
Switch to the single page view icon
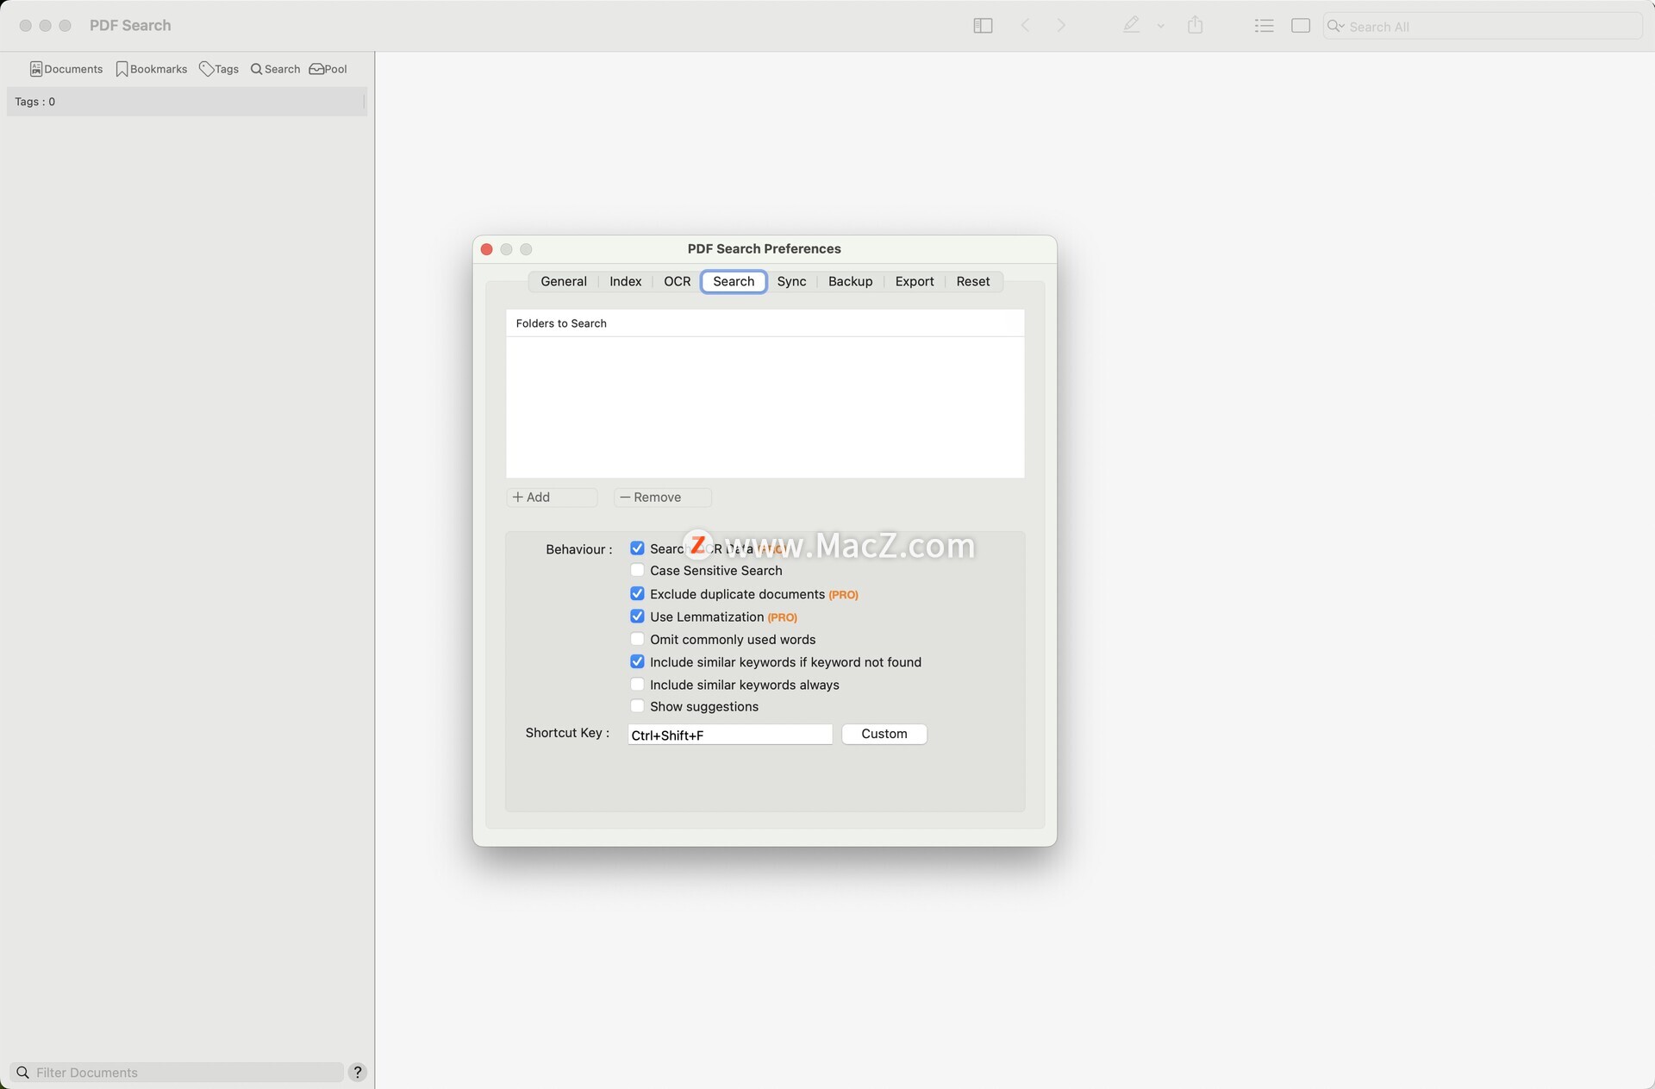[x=1301, y=26]
